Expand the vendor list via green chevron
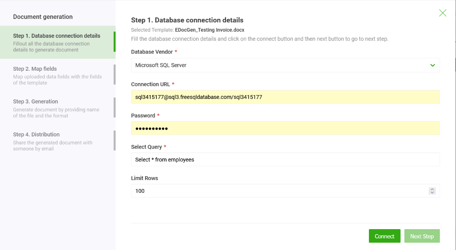456x250 pixels. pos(432,65)
